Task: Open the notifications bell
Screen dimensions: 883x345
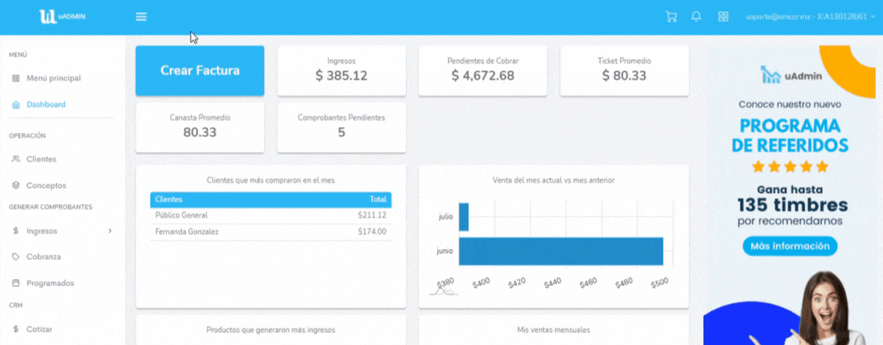Action: click(x=696, y=17)
